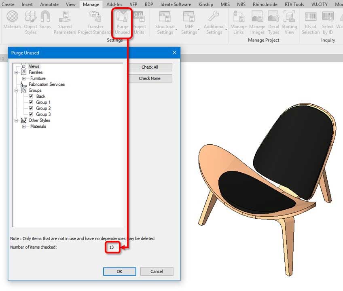This screenshot has height=291, width=343.
Task: Click the Decal Types icon
Action: 274,23
